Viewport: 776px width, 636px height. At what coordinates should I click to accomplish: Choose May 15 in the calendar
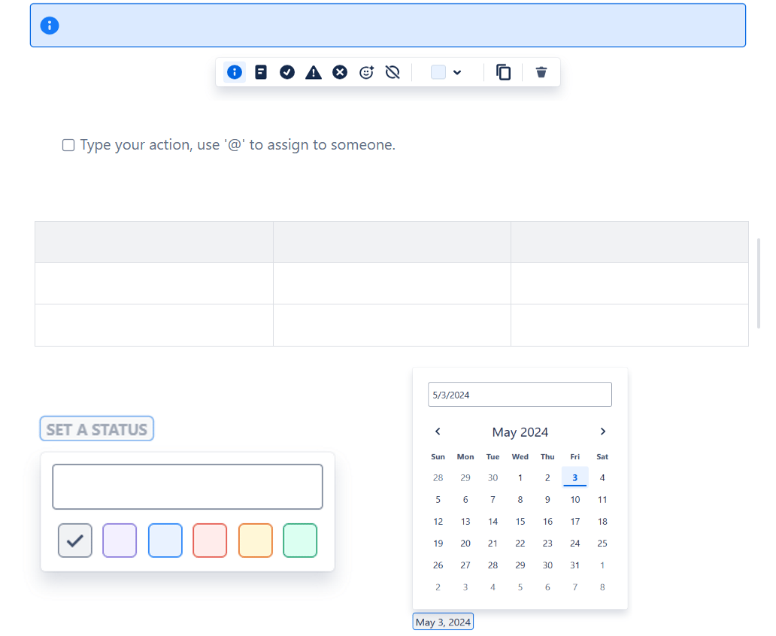(520, 521)
